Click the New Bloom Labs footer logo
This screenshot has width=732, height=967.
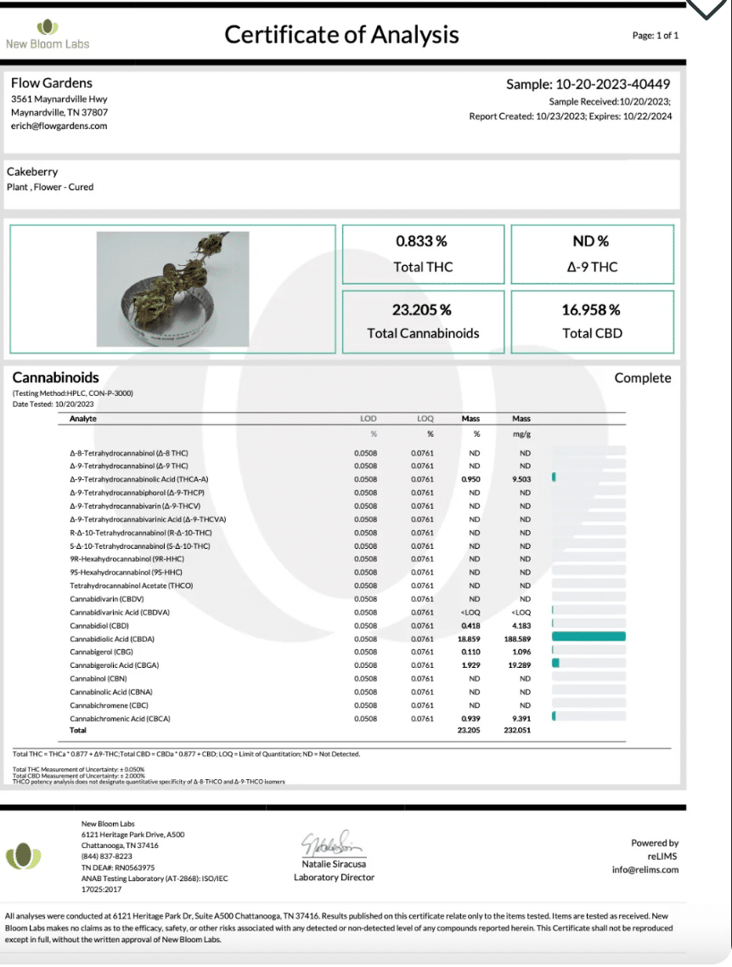(24, 856)
